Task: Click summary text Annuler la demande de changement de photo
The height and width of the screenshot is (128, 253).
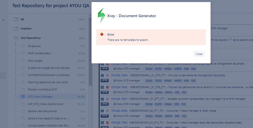Action: 196,75
